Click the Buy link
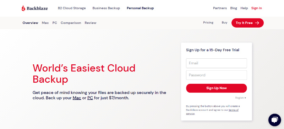The image size is (284, 129). [x=224, y=23]
